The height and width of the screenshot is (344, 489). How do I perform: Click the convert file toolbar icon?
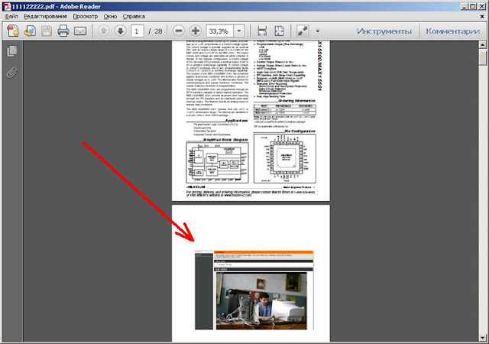(x=30, y=31)
